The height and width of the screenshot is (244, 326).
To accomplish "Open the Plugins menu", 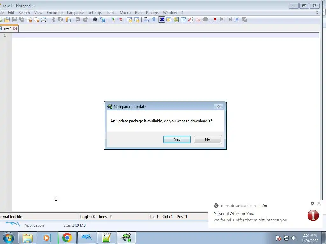I will click(x=152, y=13).
